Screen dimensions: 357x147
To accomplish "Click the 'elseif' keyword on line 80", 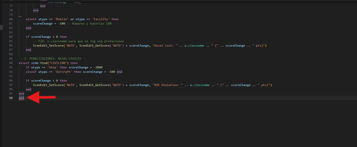I will [31, 19].
